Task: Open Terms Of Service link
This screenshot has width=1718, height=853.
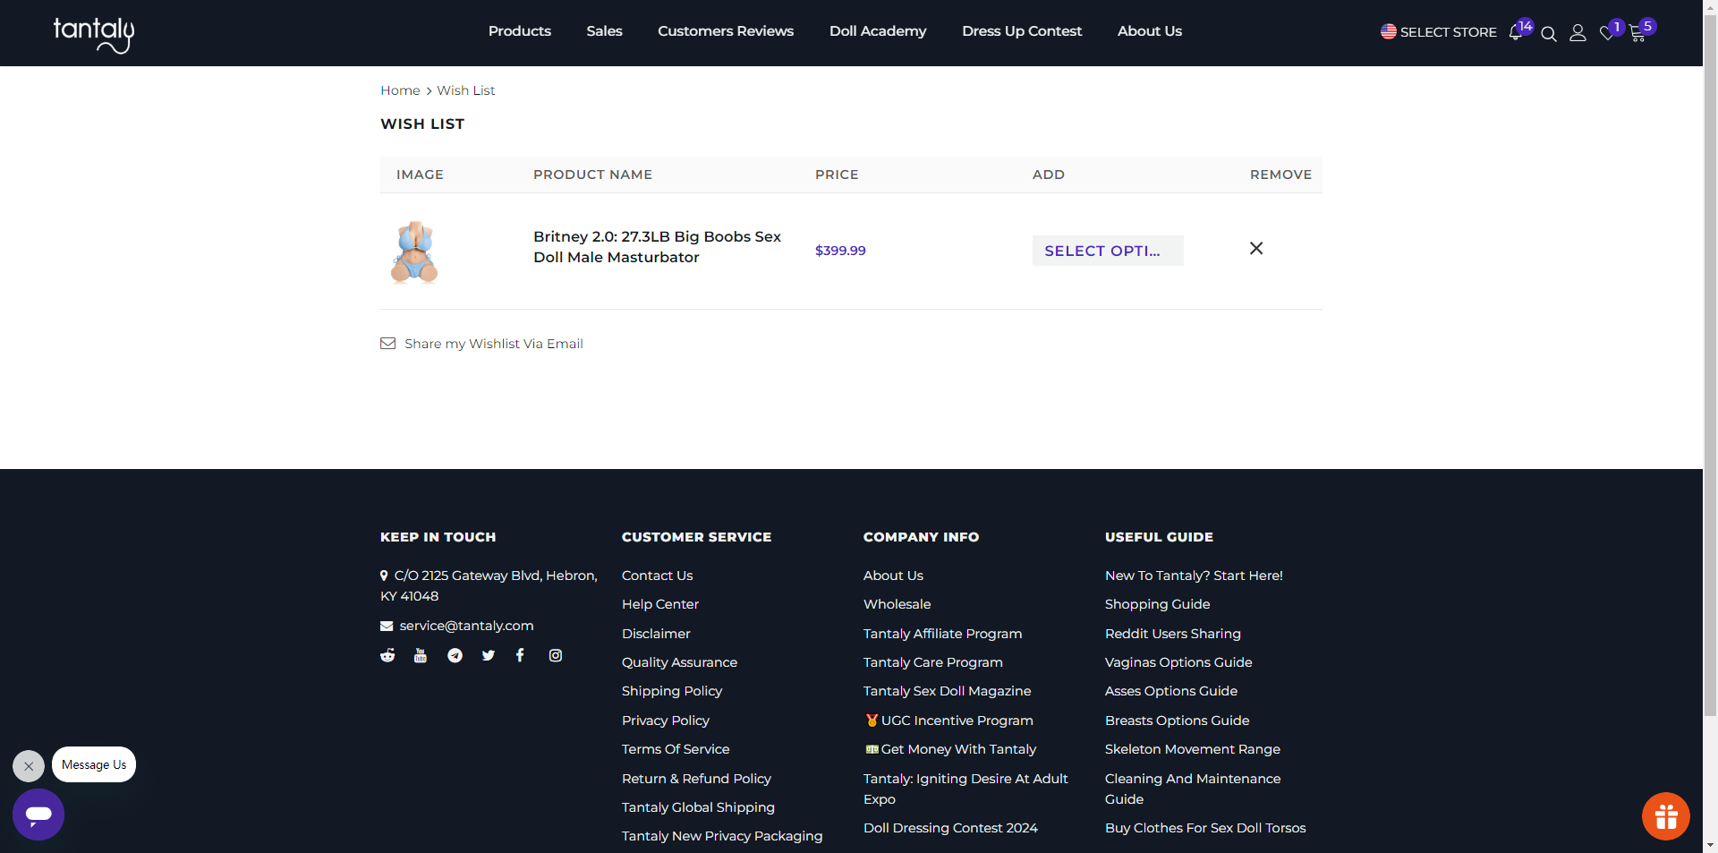Action: click(x=676, y=749)
